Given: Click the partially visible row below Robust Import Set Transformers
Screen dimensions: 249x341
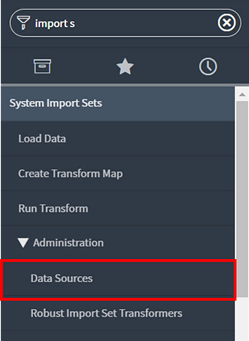Looking at the screenshot, I should pos(118,336).
